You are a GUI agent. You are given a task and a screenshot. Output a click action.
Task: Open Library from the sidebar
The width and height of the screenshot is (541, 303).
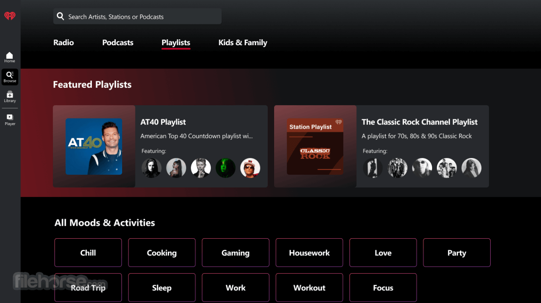10,97
